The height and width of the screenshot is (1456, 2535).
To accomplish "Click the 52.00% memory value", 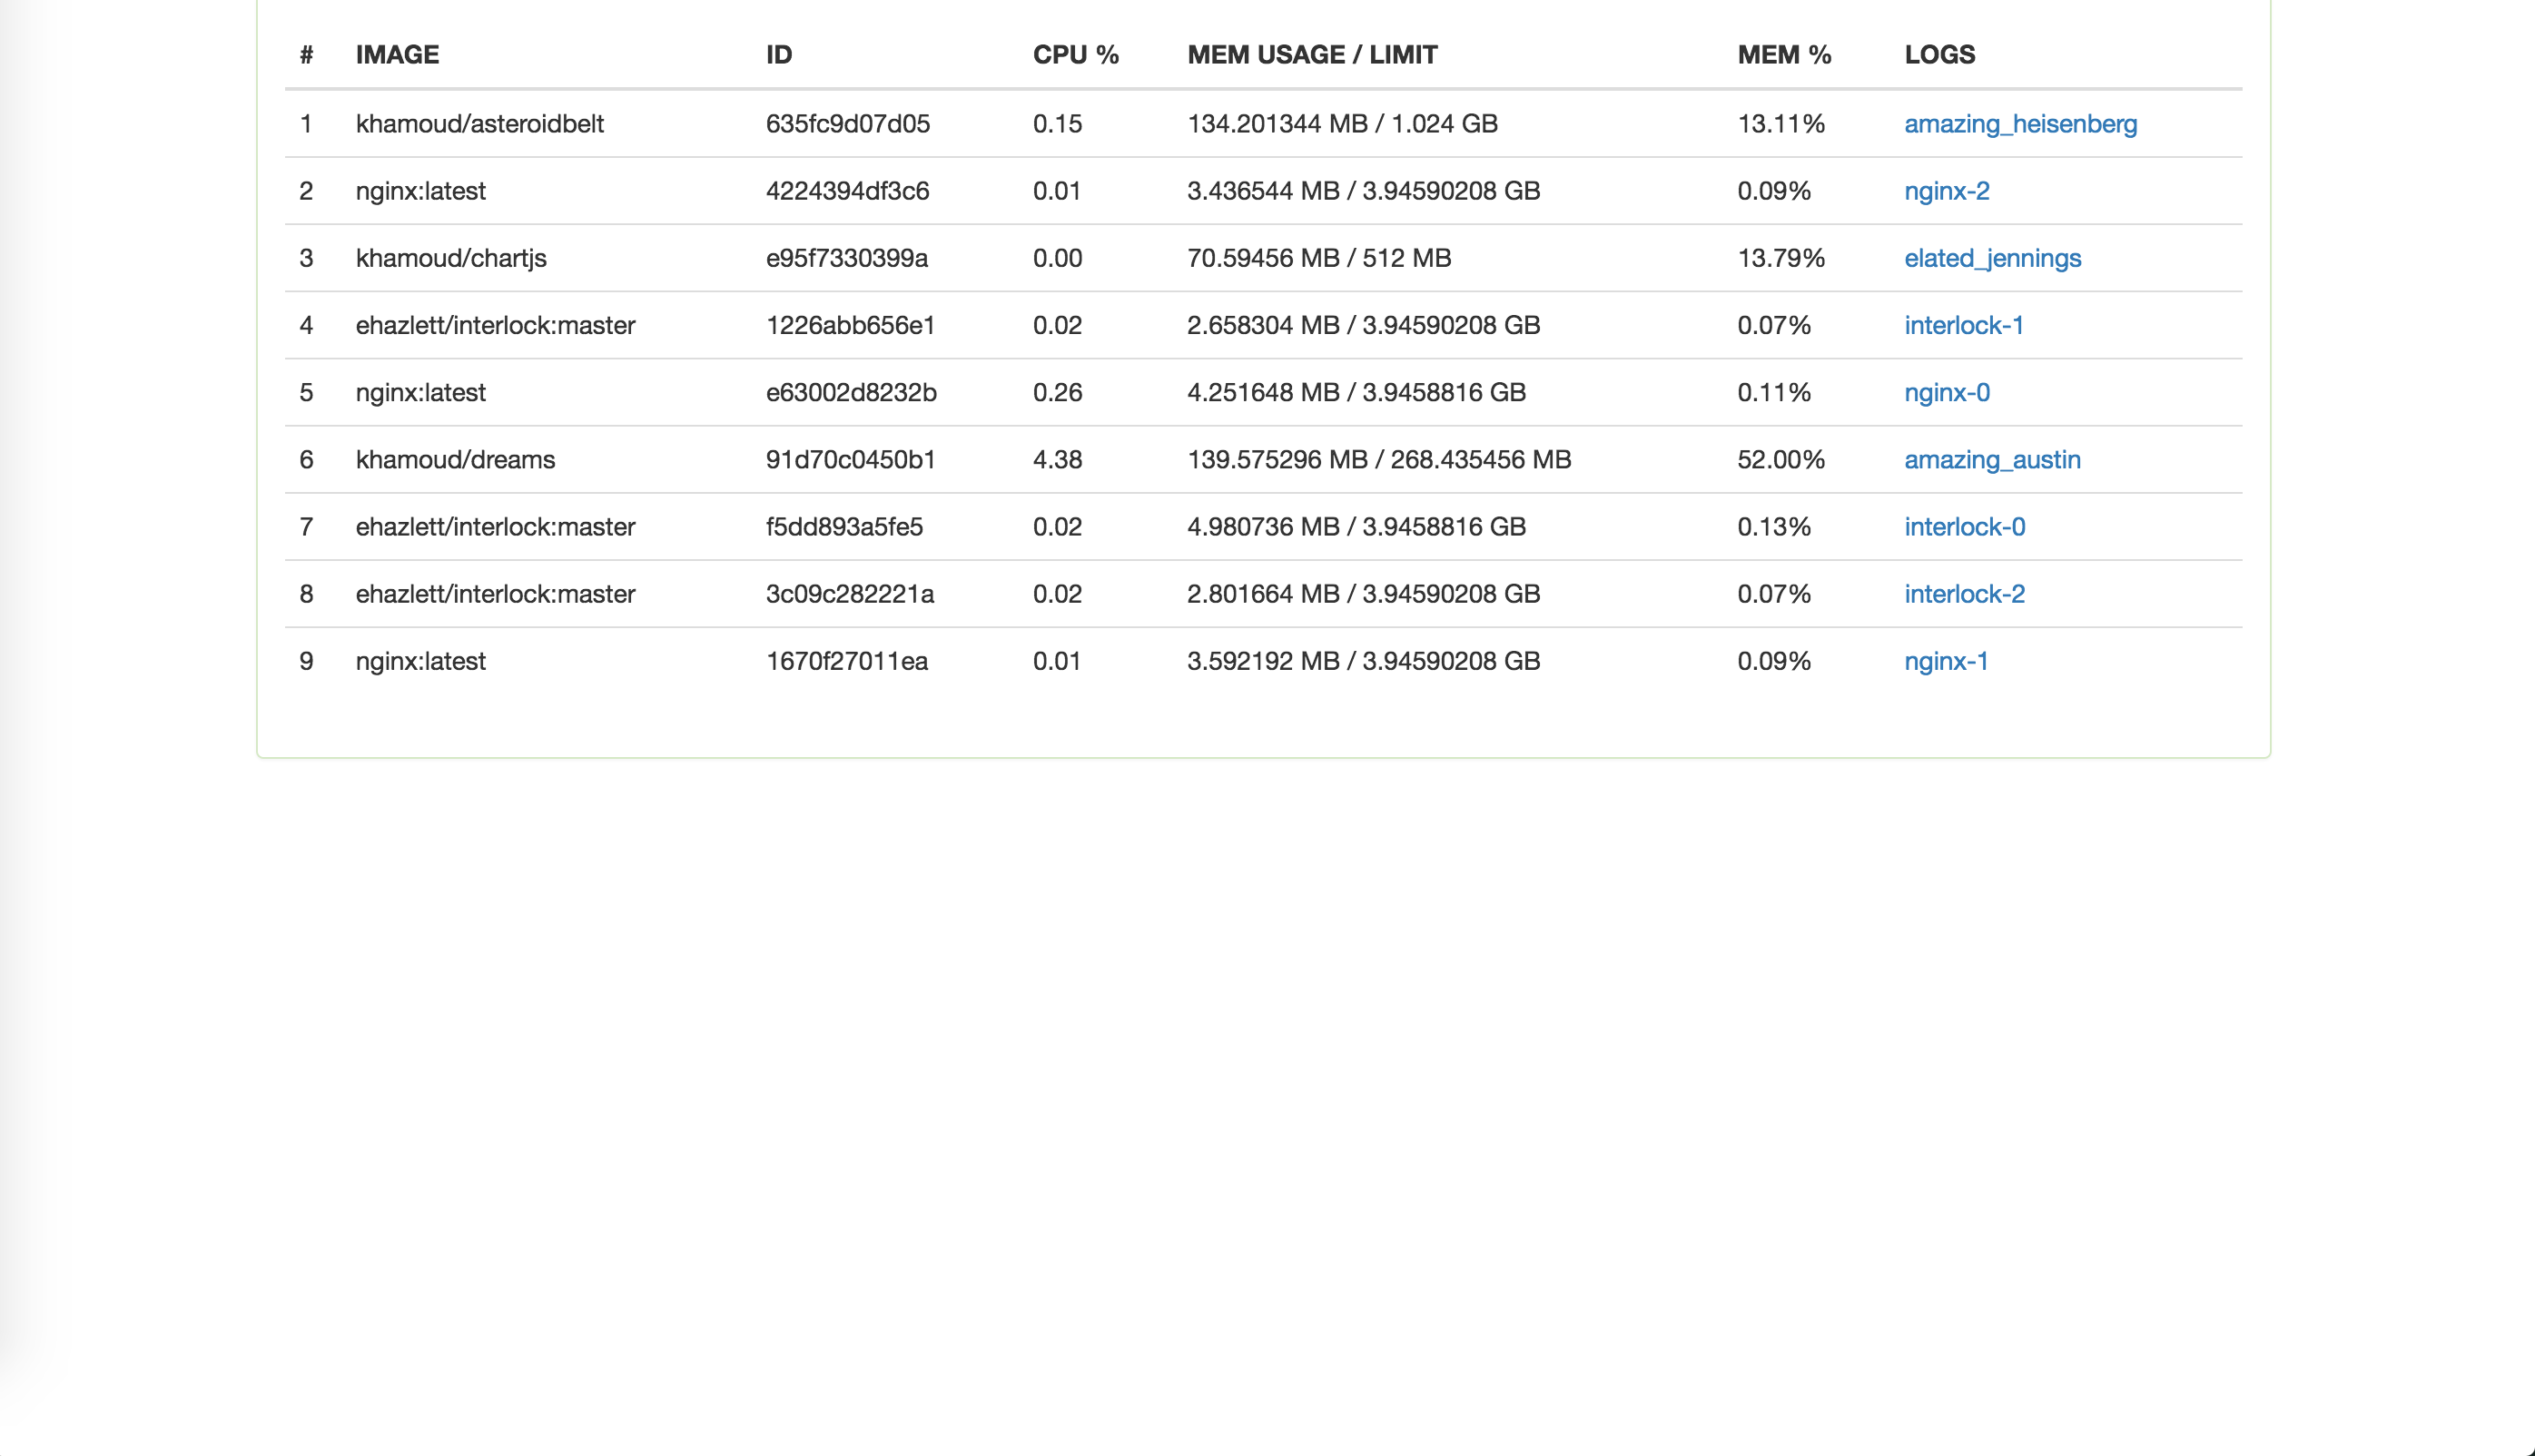I will (1780, 459).
